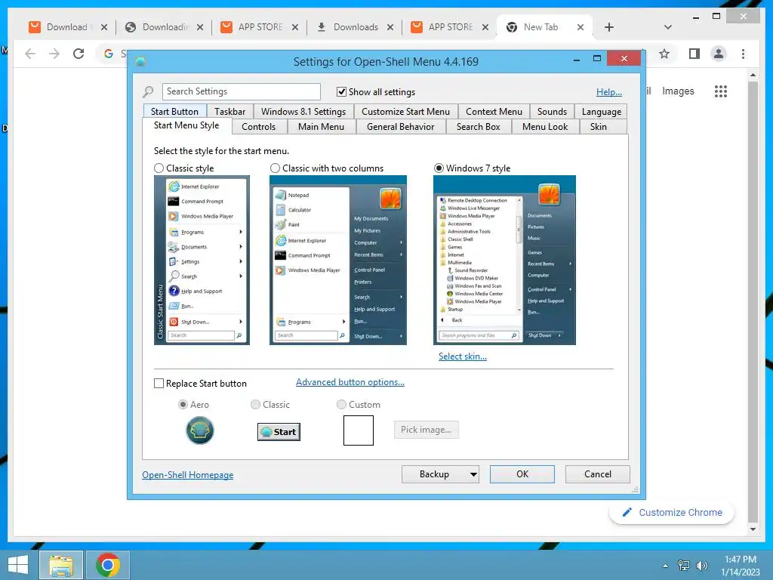The width and height of the screenshot is (773, 580).
Task: Enable Replace Start button checkbox
Action: click(x=159, y=383)
